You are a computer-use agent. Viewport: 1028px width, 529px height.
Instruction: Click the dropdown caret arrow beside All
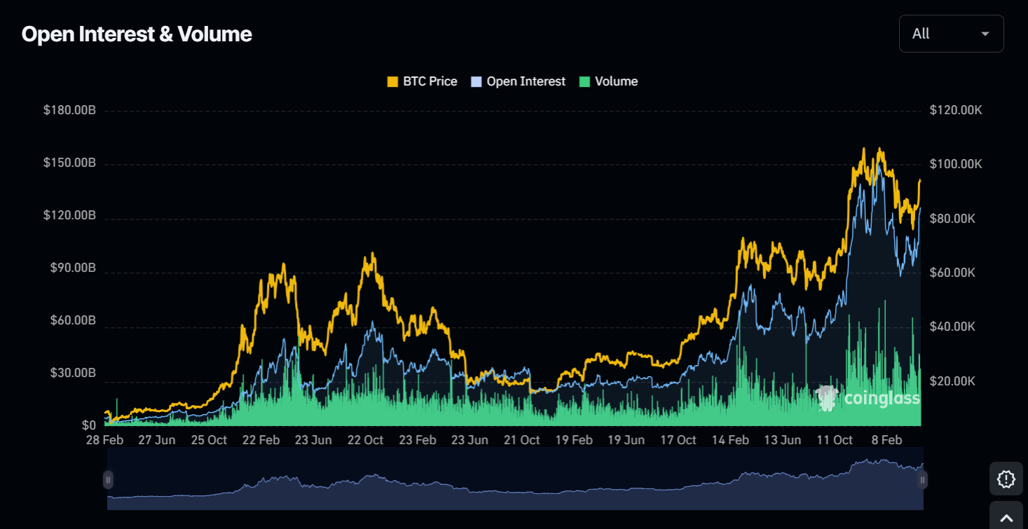pos(985,34)
